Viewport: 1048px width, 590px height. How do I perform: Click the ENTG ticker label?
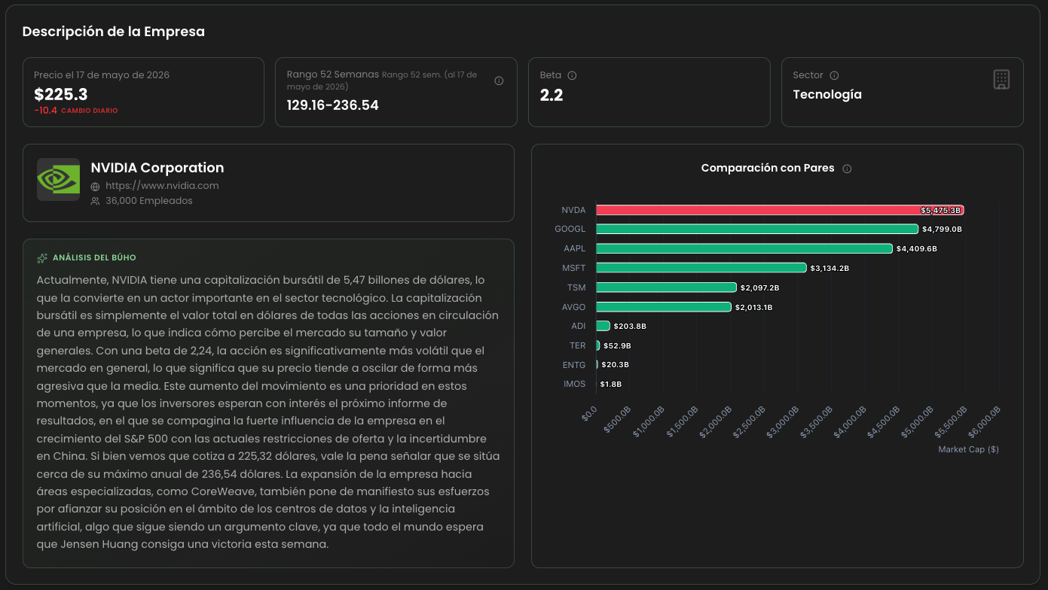574,365
